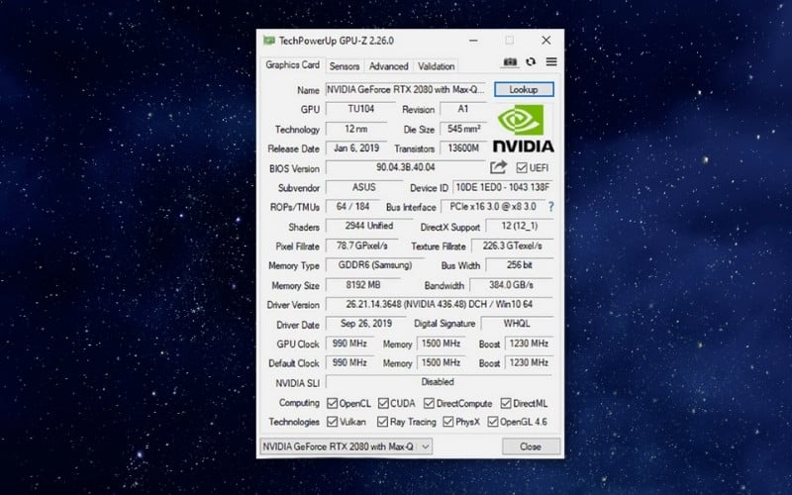Click the ROPs/TMUs value 64 / 184
This screenshot has width=792, height=495.
352,207
